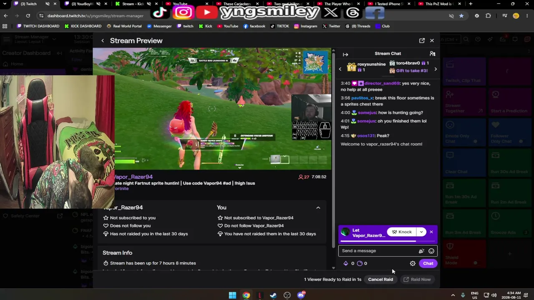Open KICK DASHBOARD bookmark

click(x=83, y=26)
